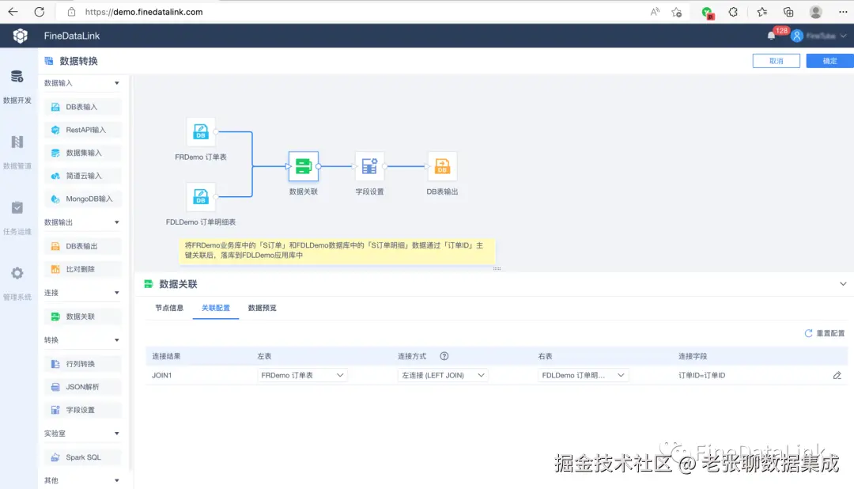
Task: Open 左表 dropdown FRDemo 订单表
Action: (x=302, y=375)
